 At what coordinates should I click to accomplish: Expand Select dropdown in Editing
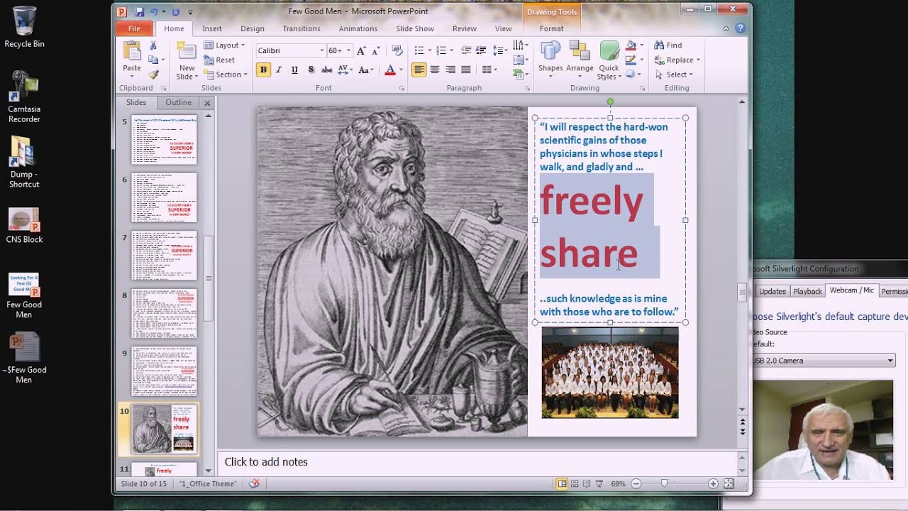pos(691,75)
